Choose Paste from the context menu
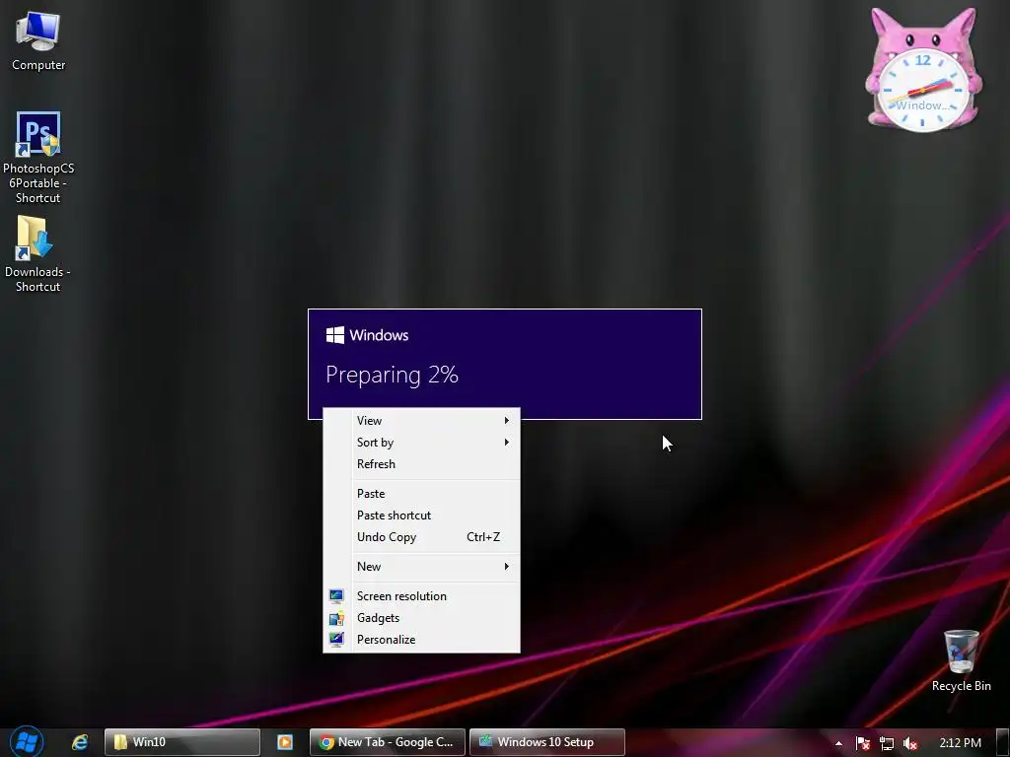The width and height of the screenshot is (1010, 757). [x=422, y=494]
